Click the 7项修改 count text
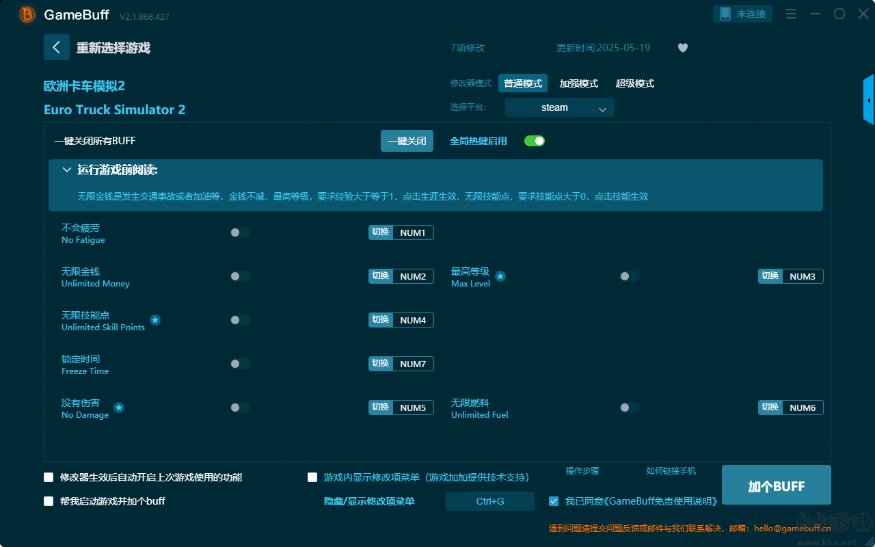Image resolution: width=875 pixels, height=547 pixels. [x=468, y=48]
